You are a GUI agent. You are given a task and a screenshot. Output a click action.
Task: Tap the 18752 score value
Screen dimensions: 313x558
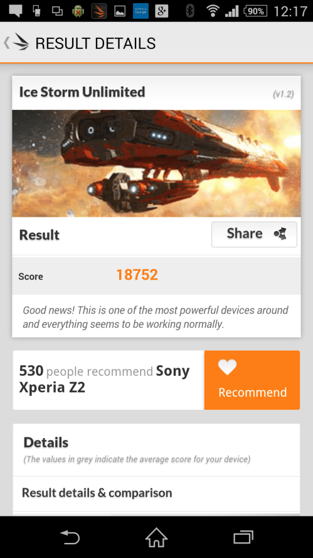coord(137,275)
